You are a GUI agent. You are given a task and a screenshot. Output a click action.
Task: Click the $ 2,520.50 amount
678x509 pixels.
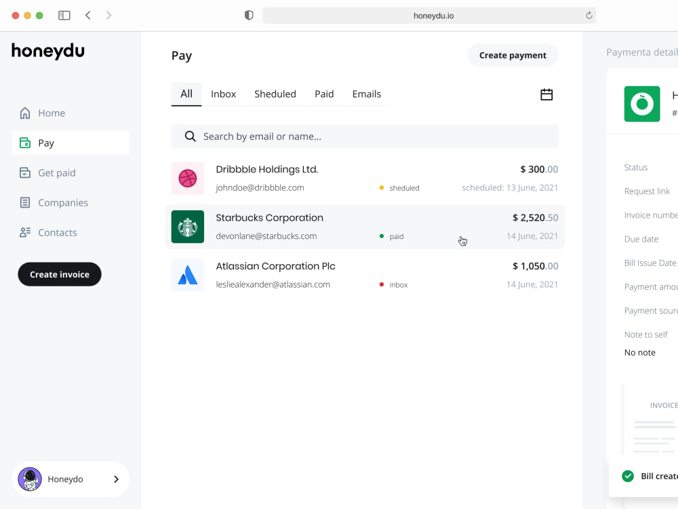click(536, 218)
